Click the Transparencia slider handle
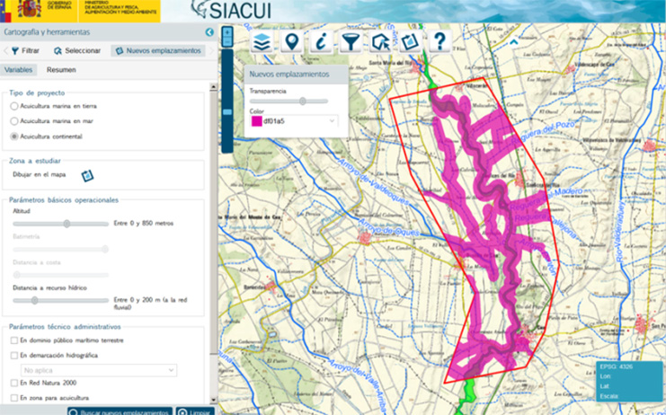 click(302, 102)
